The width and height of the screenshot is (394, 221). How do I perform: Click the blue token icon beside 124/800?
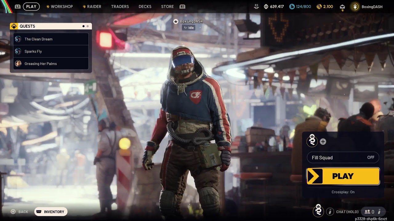click(292, 6)
